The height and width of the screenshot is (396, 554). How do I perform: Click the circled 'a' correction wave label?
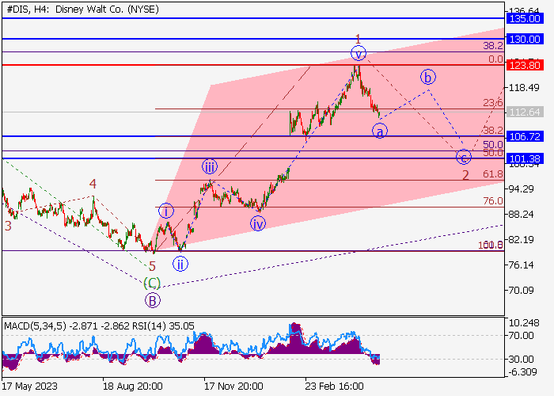click(x=380, y=131)
